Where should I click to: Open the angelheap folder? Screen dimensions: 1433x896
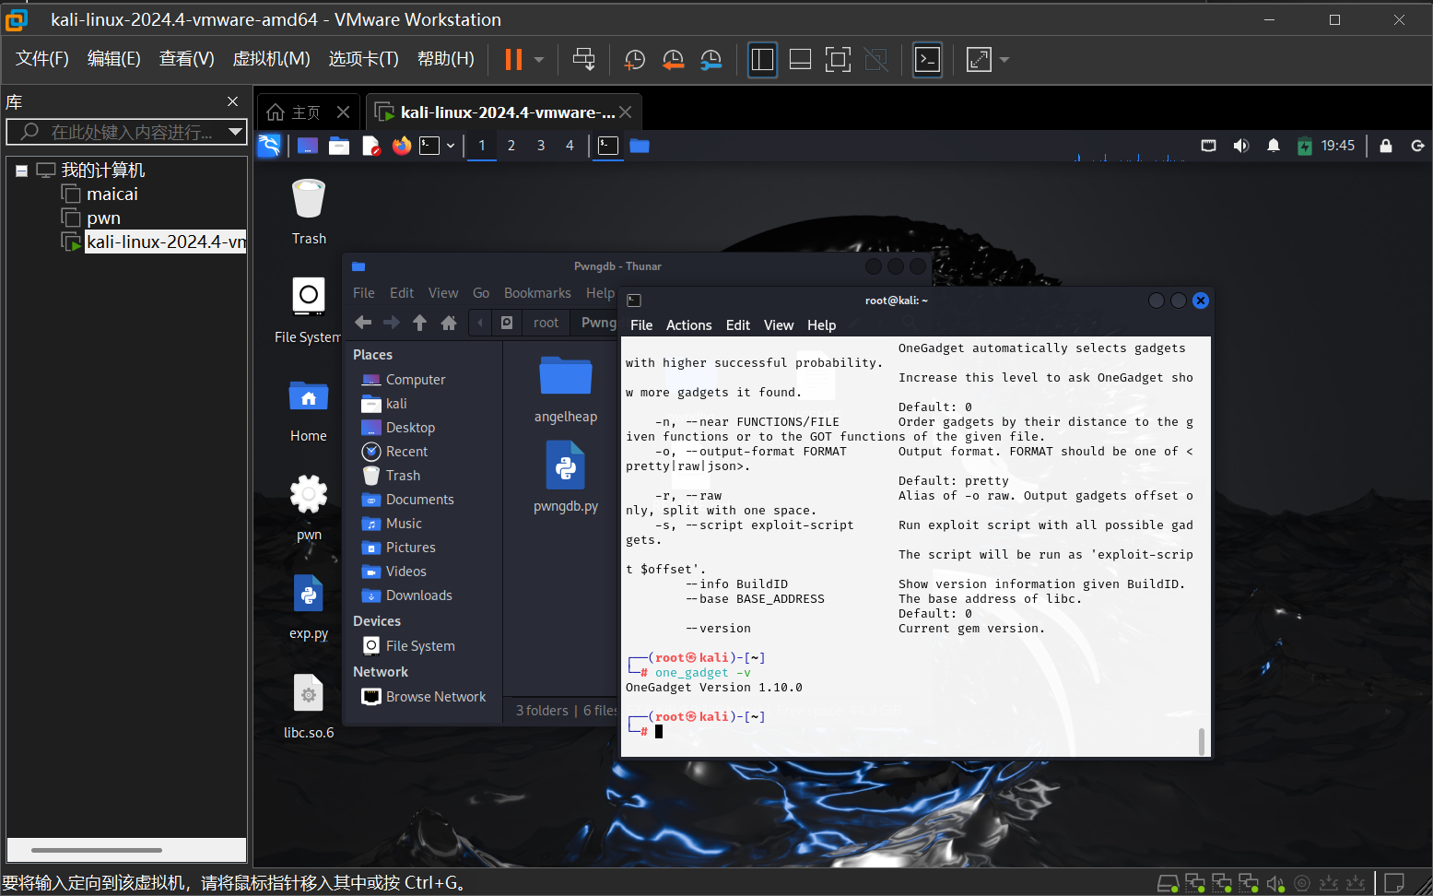(566, 389)
